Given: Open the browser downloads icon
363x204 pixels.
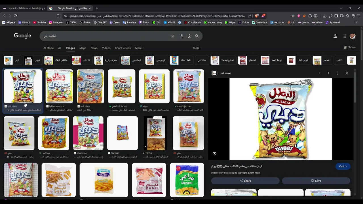Looking at the screenshot, I should point(325,16).
